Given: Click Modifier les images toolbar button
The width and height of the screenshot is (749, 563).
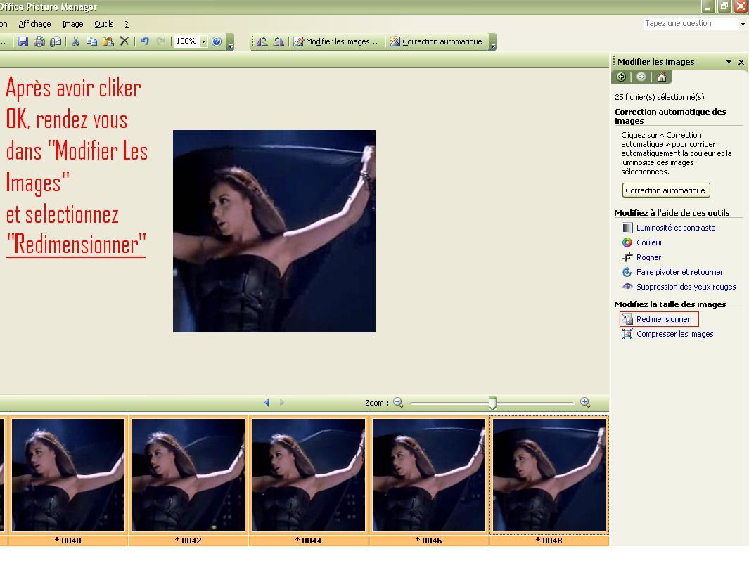Looking at the screenshot, I should [335, 41].
